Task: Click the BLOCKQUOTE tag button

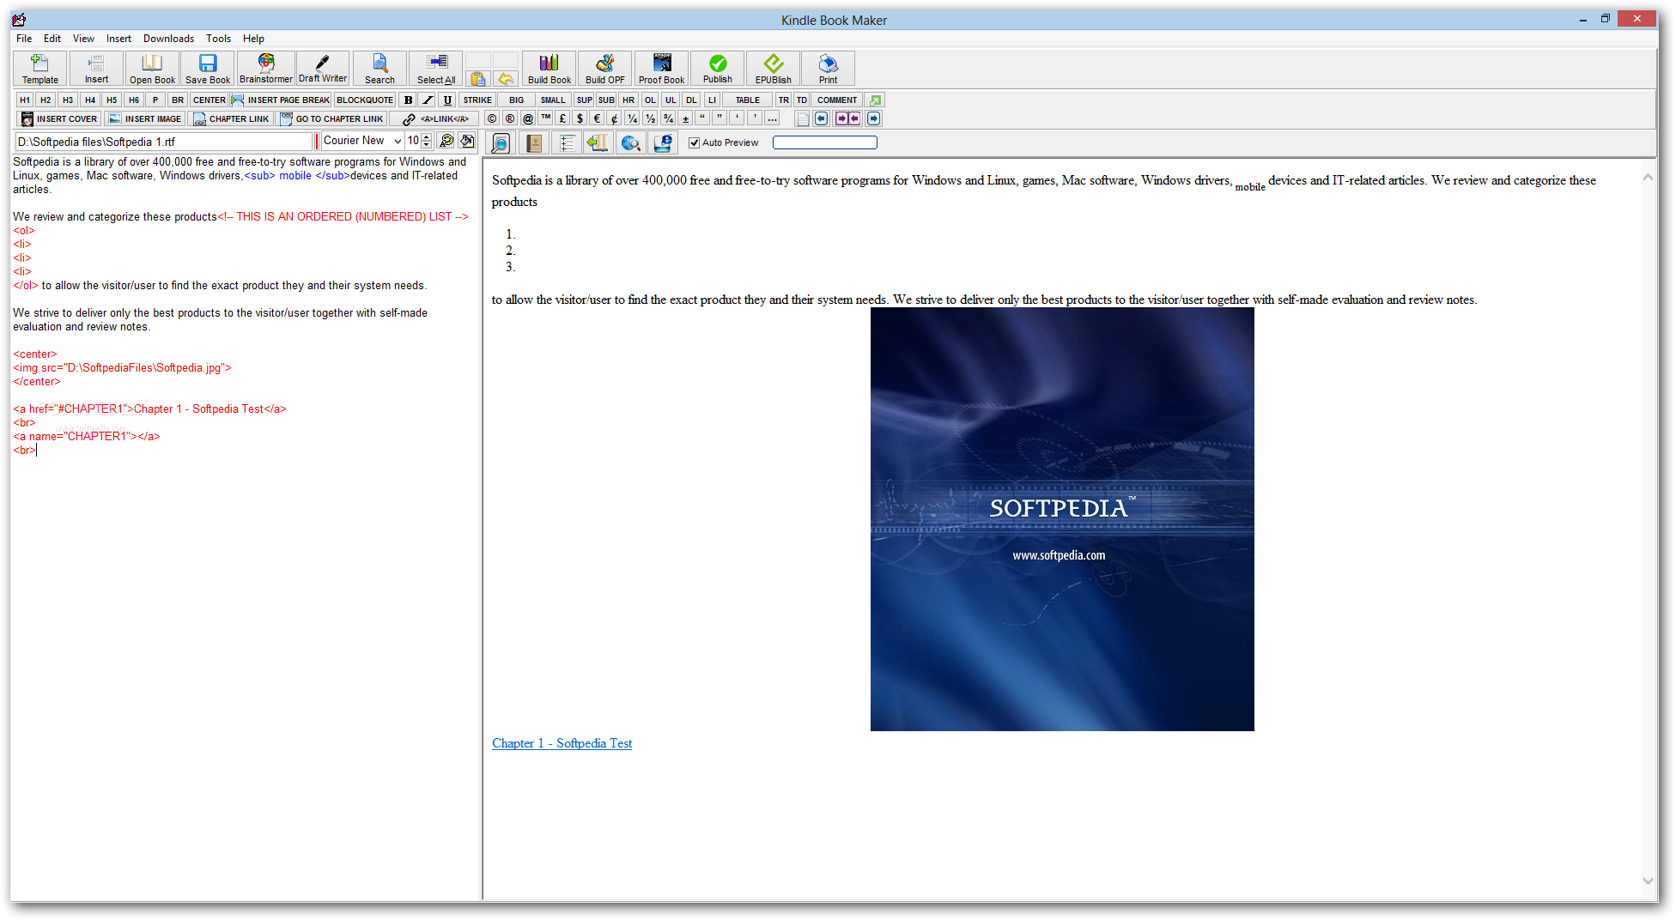Action: pyautogui.click(x=365, y=100)
